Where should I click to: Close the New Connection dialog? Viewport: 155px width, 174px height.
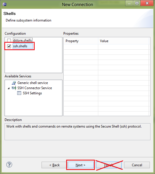click(x=147, y=3)
